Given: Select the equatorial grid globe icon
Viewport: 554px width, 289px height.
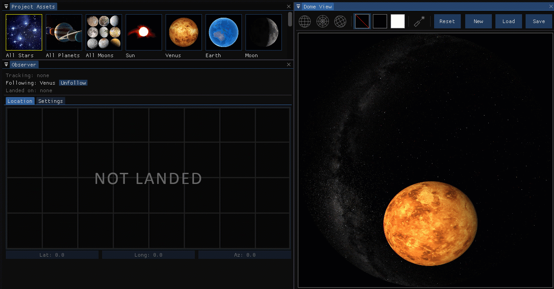Looking at the screenshot, I should coord(305,21).
